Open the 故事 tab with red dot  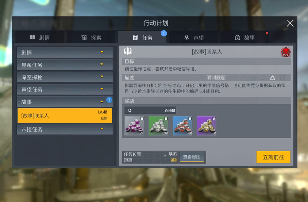[245, 37]
